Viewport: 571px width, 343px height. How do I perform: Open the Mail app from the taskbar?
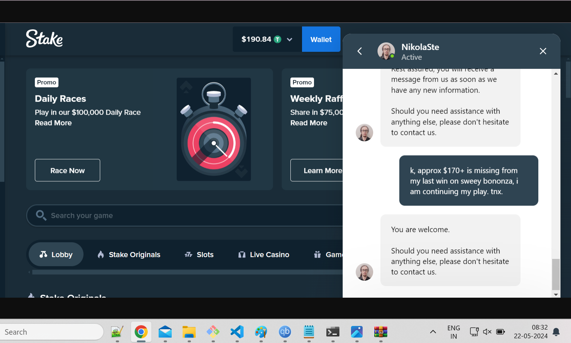[x=165, y=331]
